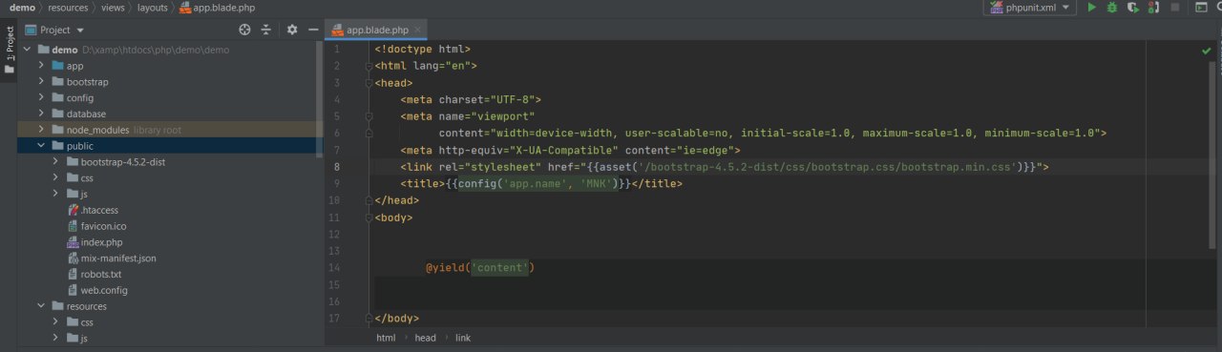Click the head breadcrumb at editor bottom
1222x352 pixels.
(425, 338)
